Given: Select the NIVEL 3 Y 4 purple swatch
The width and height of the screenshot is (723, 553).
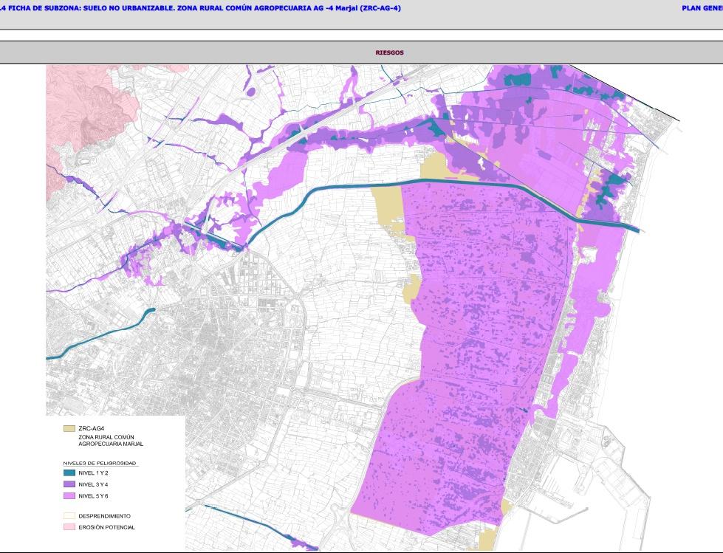Looking at the screenshot, I should pos(69,484).
